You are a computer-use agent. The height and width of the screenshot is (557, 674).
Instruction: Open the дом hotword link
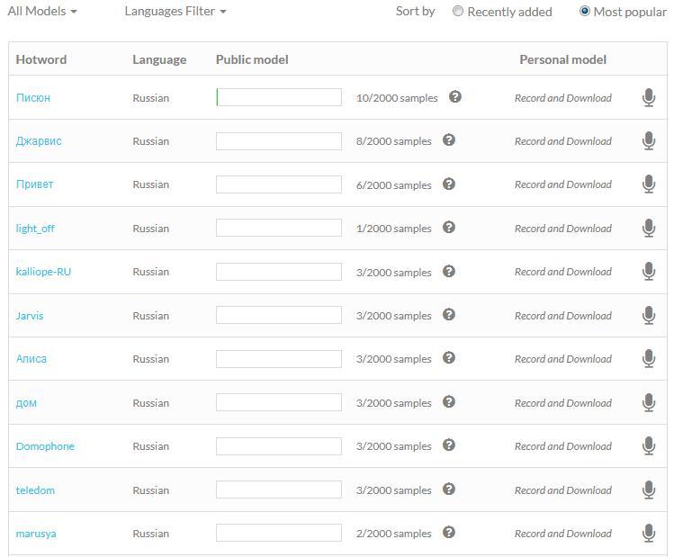26,403
